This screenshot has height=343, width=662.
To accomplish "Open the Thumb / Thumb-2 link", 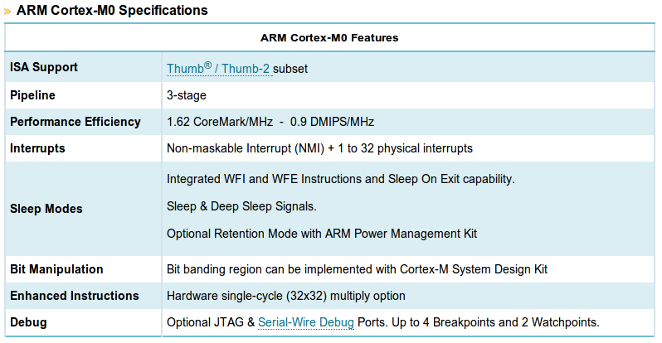I will 219,68.
